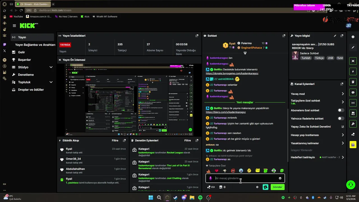The width and height of the screenshot is (359, 202).
Task: Expand the Topluluk sidebar section
Action: pos(51,82)
